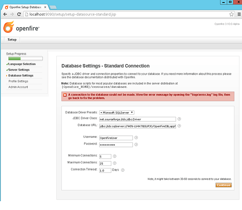Focus the JDBC Driver Class text field

pos(137,119)
